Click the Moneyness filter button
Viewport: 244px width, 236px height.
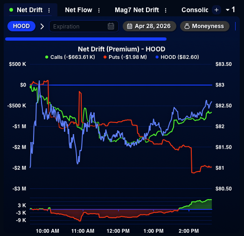tap(205, 26)
